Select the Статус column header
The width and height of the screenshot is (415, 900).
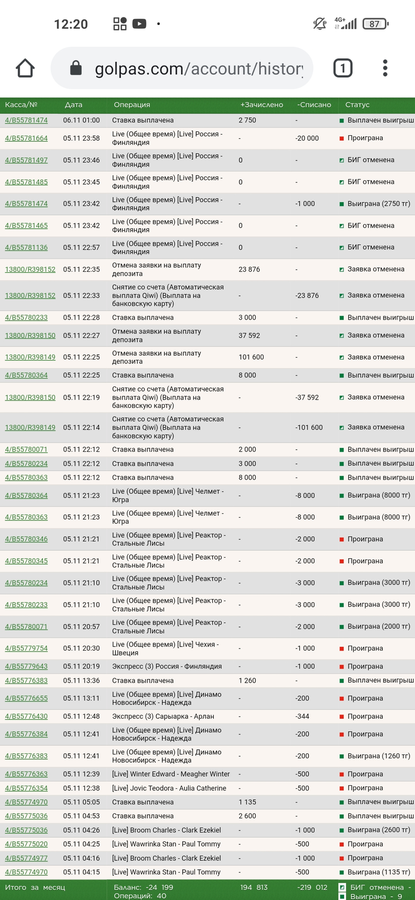pos(357,105)
